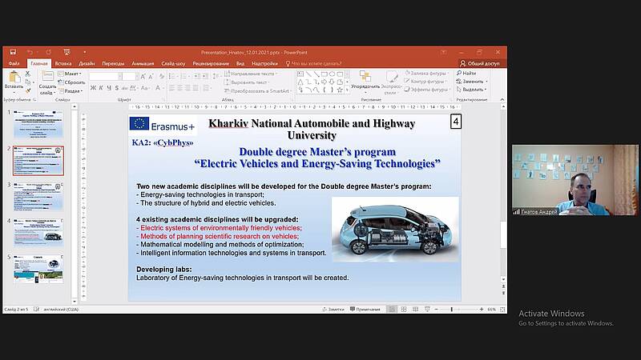Go to the Слайд-шоу ribbon tab
This screenshot has width=641, height=360.
pyautogui.click(x=173, y=64)
